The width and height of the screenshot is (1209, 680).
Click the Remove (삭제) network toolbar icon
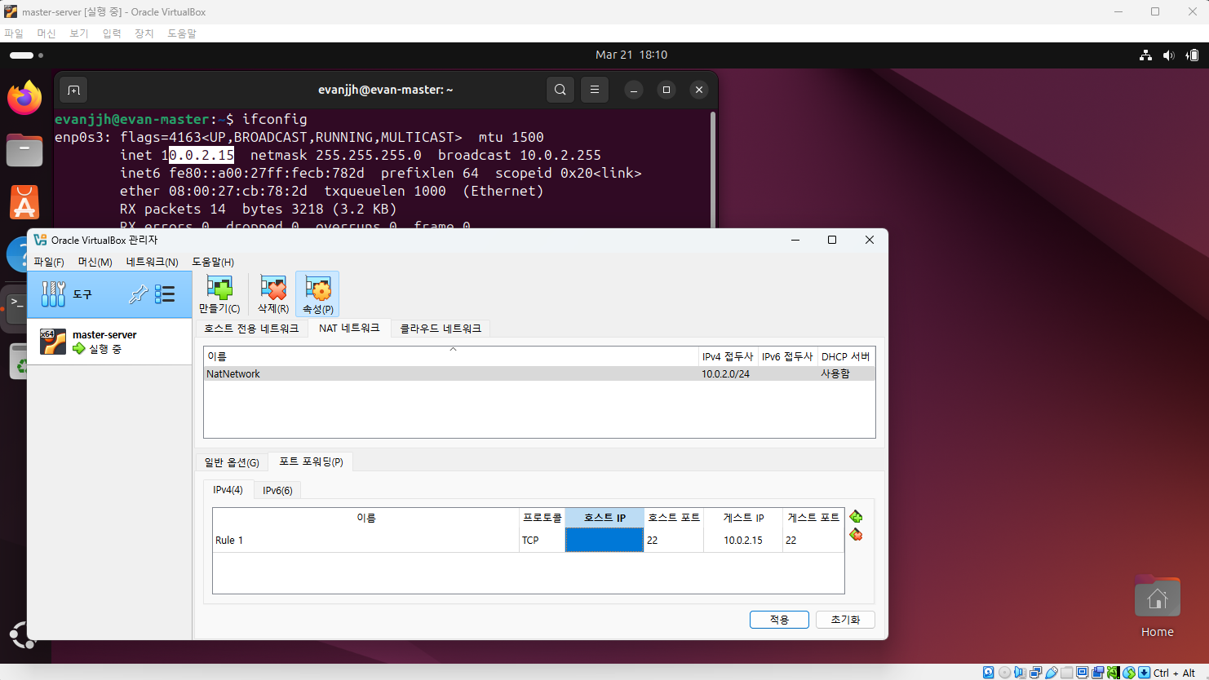coord(273,294)
